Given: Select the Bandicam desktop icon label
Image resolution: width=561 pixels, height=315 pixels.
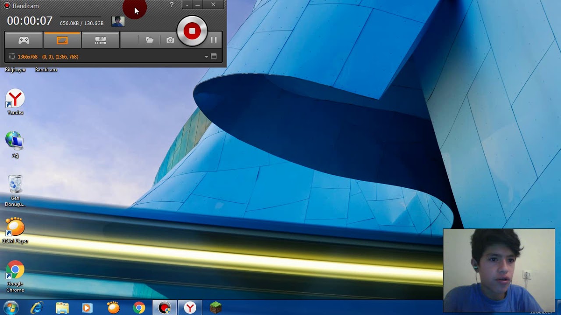Looking at the screenshot, I should (x=46, y=70).
